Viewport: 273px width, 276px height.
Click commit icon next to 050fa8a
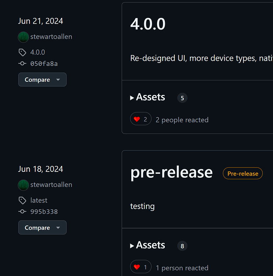22,63
